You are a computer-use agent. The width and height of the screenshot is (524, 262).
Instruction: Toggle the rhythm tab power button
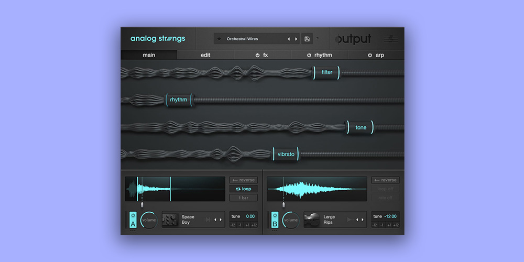(309, 55)
